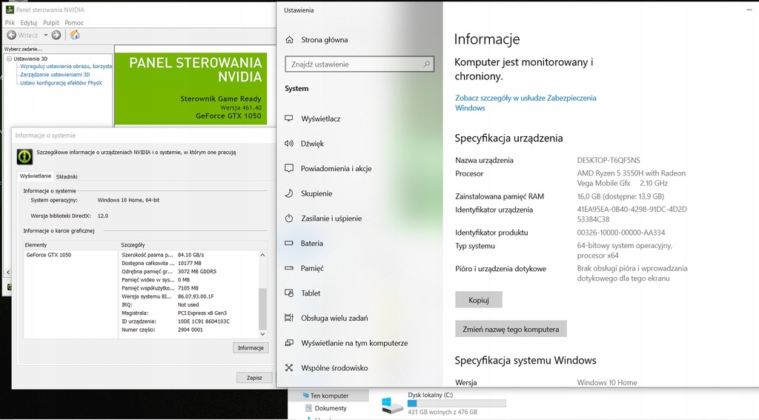The image size is (759, 420).
Task: Click Zmień nazwę tego komputera button
Action: pyautogui.click(x=511, y=329)
